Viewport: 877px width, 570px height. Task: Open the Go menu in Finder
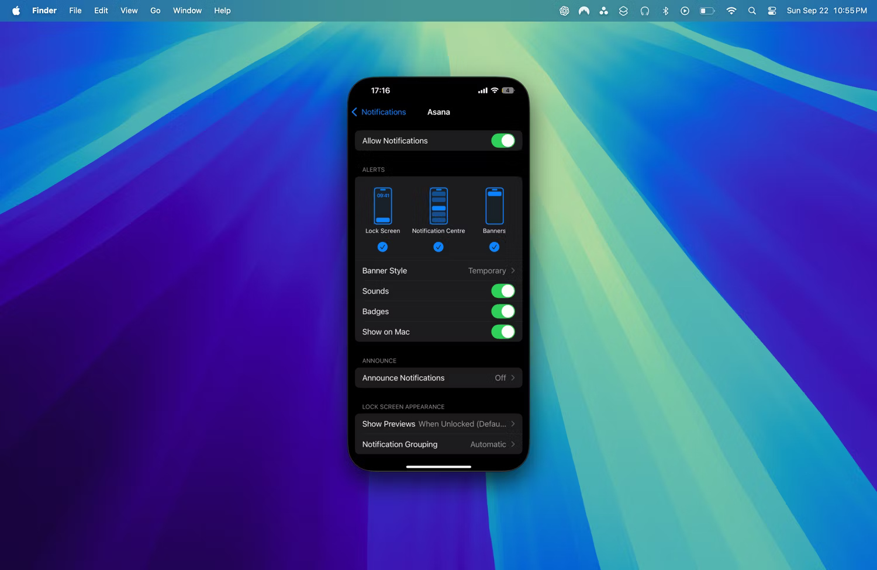(x=155, y=11)
